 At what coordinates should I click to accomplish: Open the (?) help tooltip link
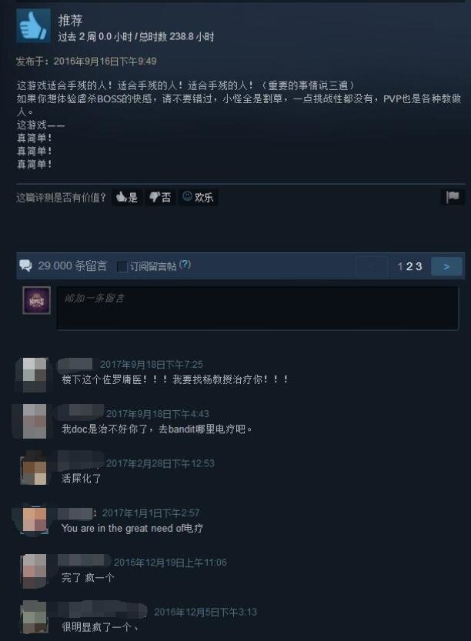[185, 264]
